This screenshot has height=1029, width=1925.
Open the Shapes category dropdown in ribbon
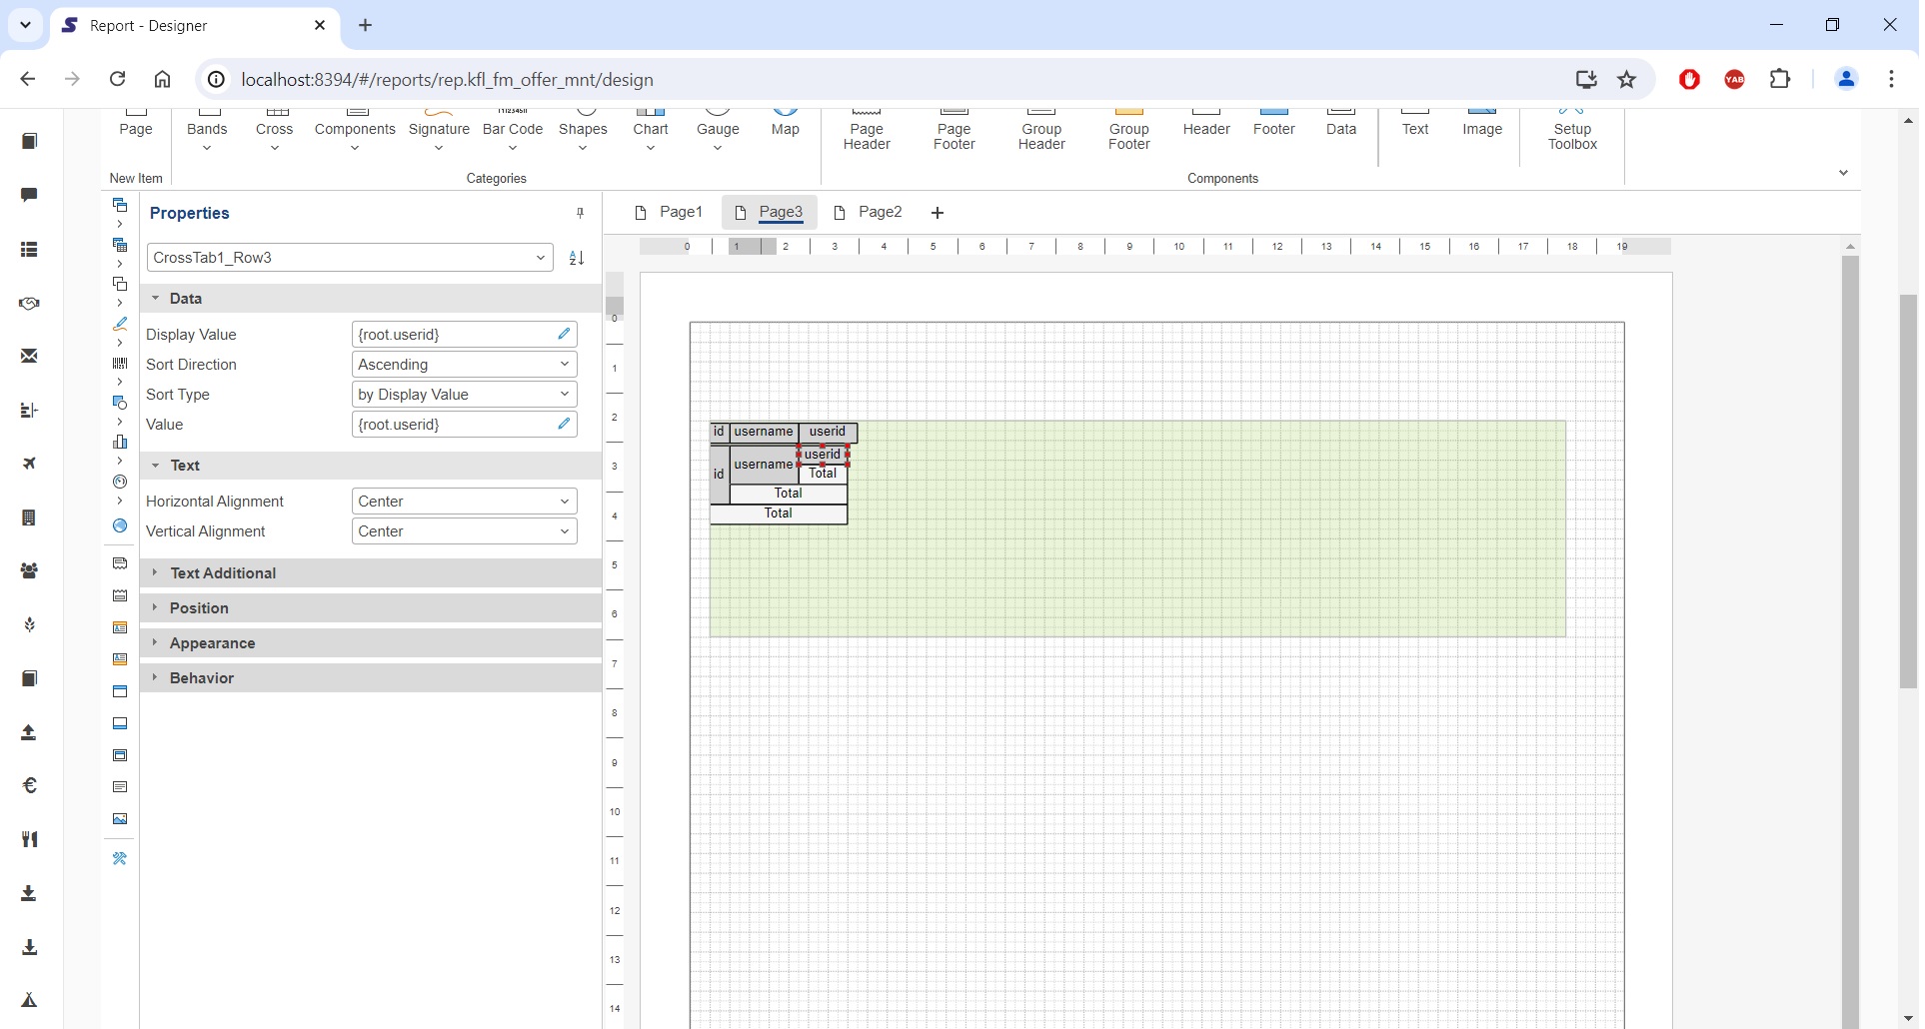tap(583, 131)
